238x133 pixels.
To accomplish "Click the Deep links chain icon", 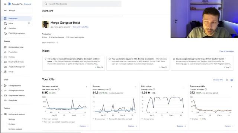I will [5, 100].
